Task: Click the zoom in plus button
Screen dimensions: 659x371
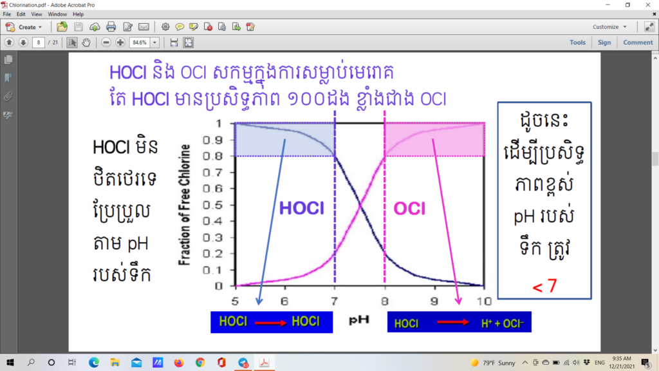Action: tap(120, 43)
